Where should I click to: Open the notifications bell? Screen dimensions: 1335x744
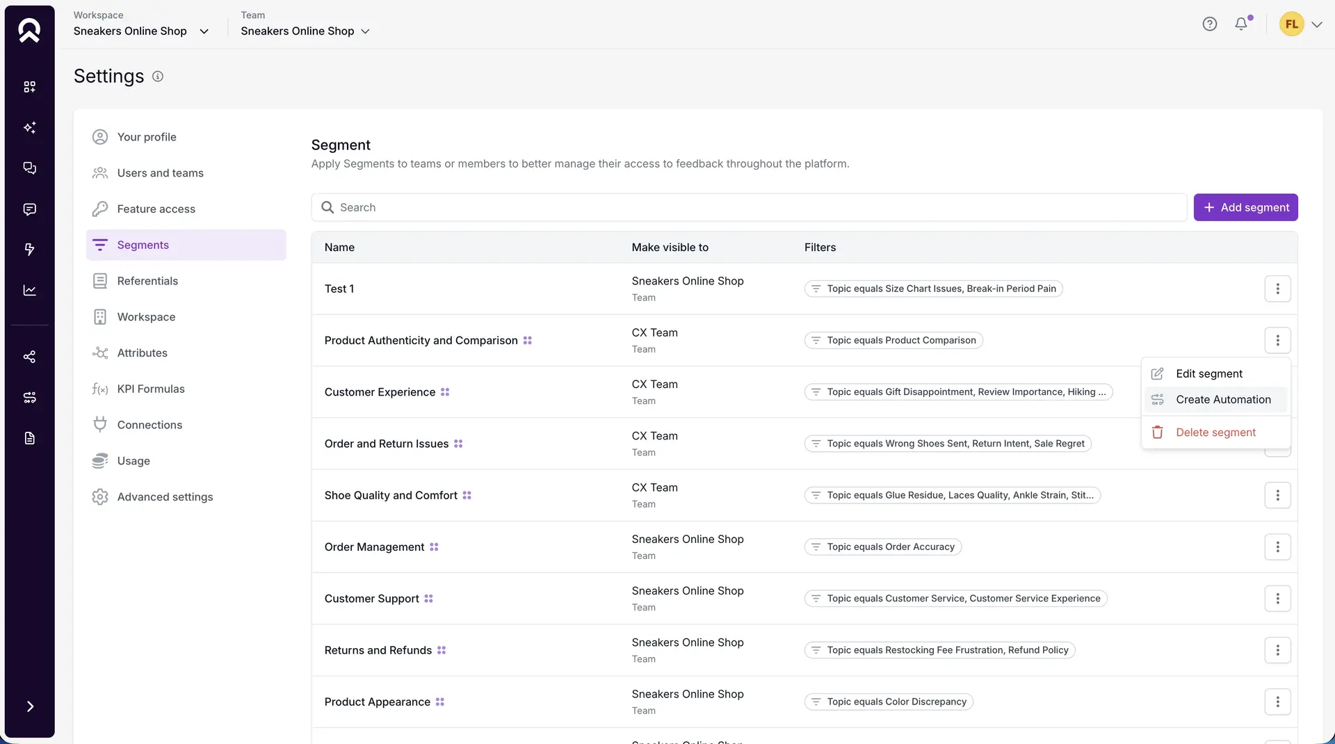click(x=1241, y=24)
